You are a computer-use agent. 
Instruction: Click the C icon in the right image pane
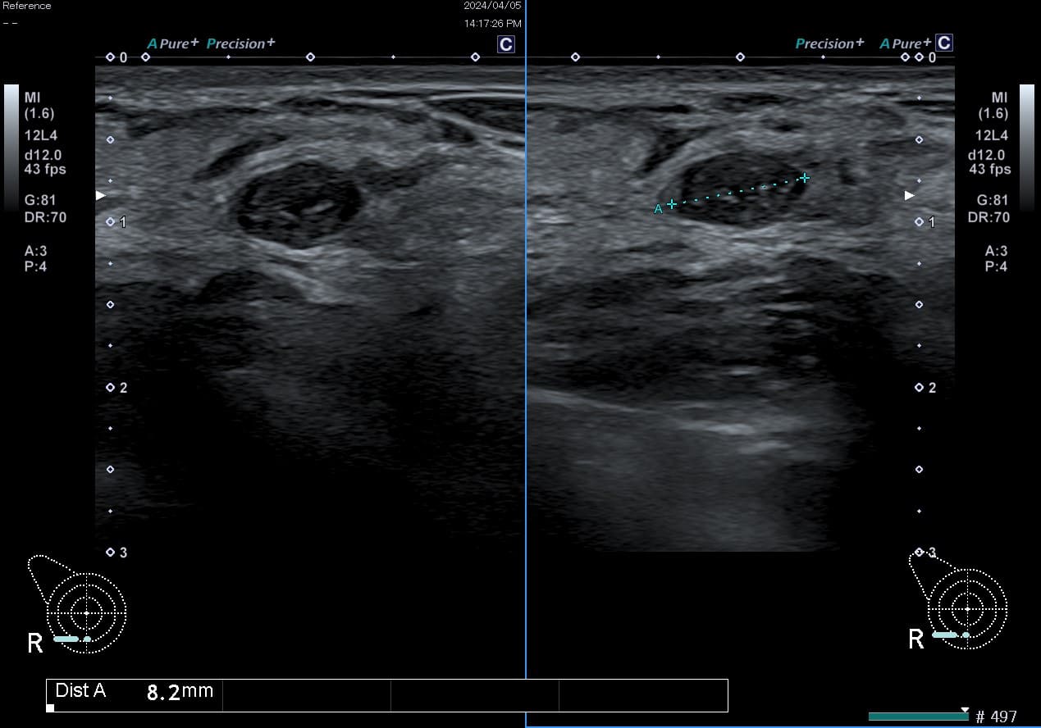(x=944, y=43)
